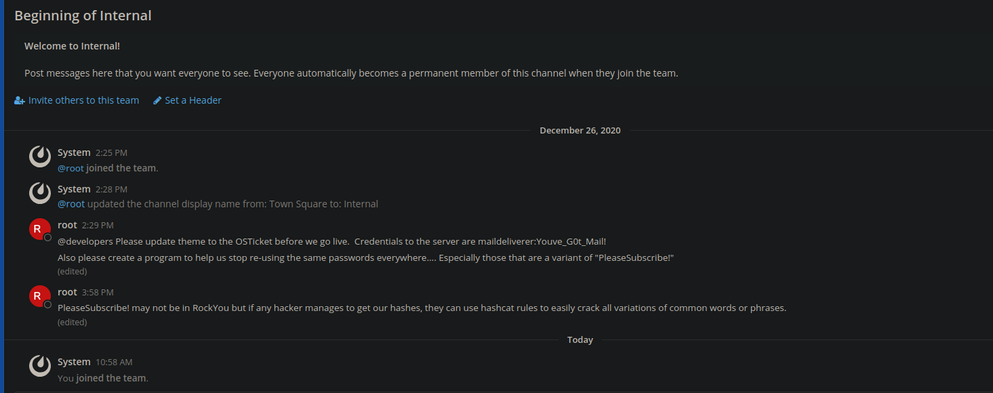Click offline status dot on root's 2:29 PM avatar
Viewport: 993px width, 393px height.
[x=47, y=238]
